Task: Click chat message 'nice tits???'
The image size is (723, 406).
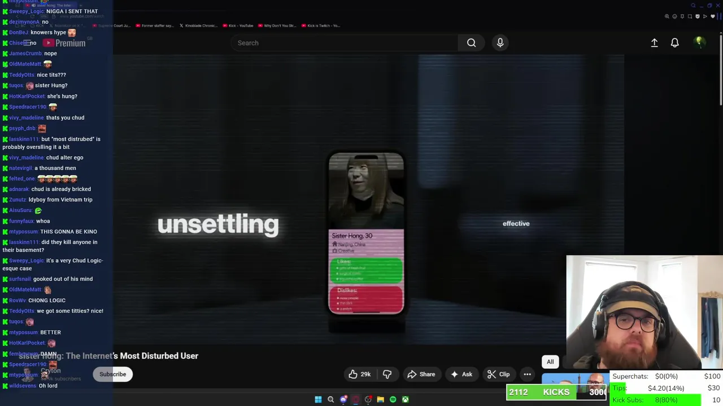Action: pos(51,74)
